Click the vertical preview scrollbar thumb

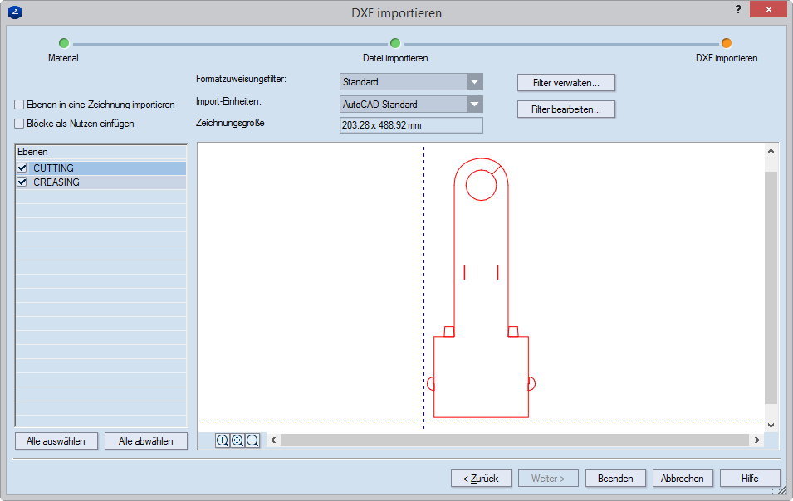771,288
